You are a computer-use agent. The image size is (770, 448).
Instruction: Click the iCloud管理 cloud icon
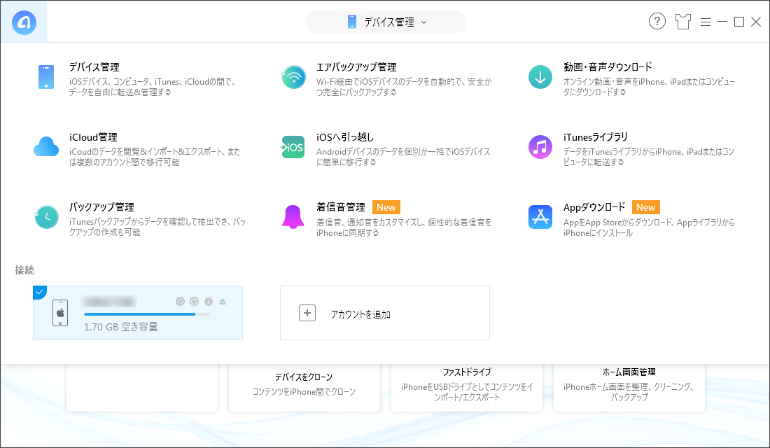(x=46, y=147)
